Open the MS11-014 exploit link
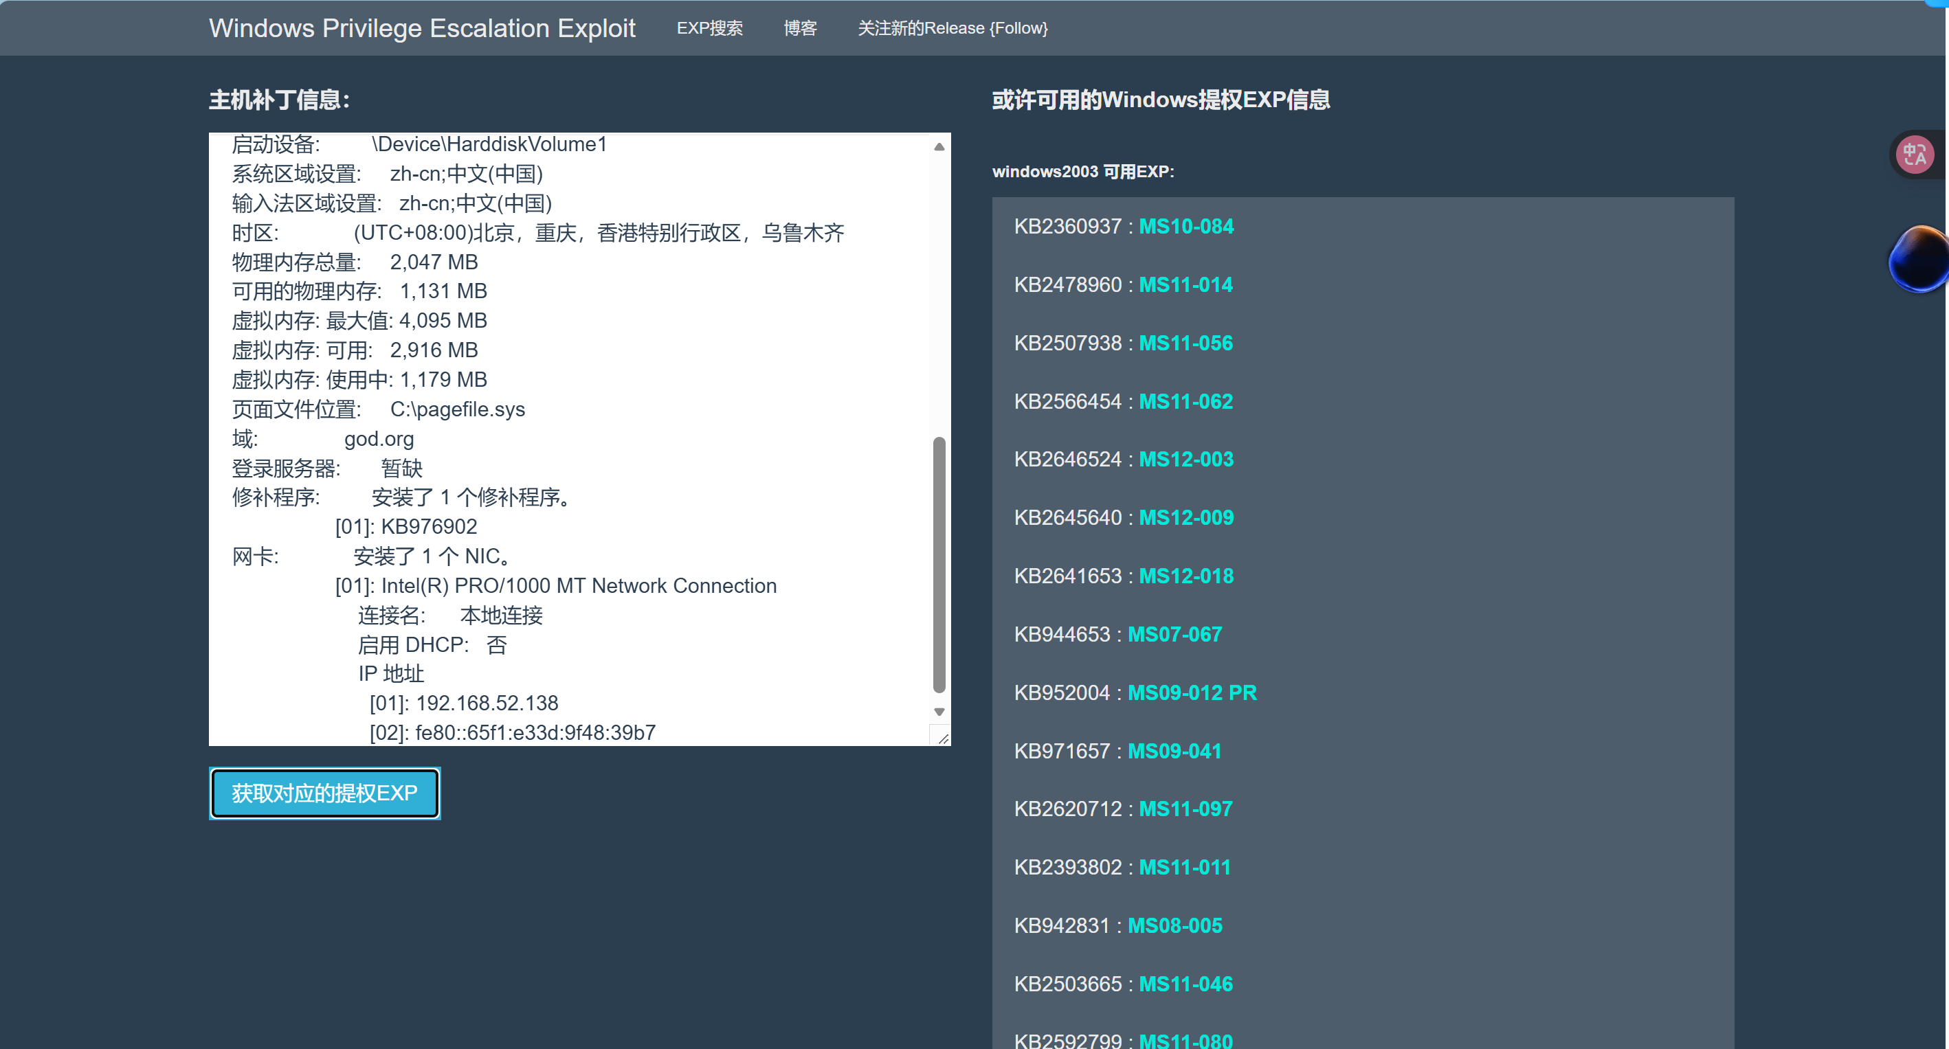Image resolution: width=1949 pixels, height=1049 pixels. point(1185,284)
